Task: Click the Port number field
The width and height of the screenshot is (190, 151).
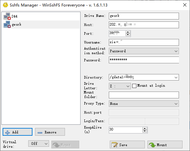Action: [x=117, y=33]
